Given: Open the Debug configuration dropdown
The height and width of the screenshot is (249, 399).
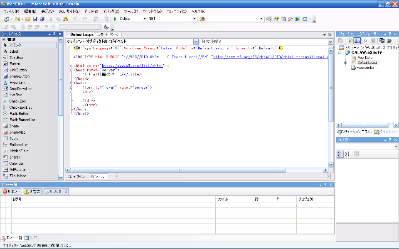Looking at the screenshot, I should [144, 19].
